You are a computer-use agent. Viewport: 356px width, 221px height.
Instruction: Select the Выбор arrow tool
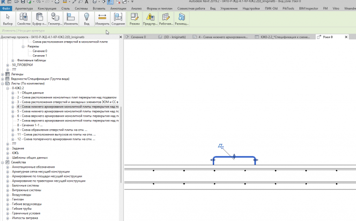click(8, 19)
